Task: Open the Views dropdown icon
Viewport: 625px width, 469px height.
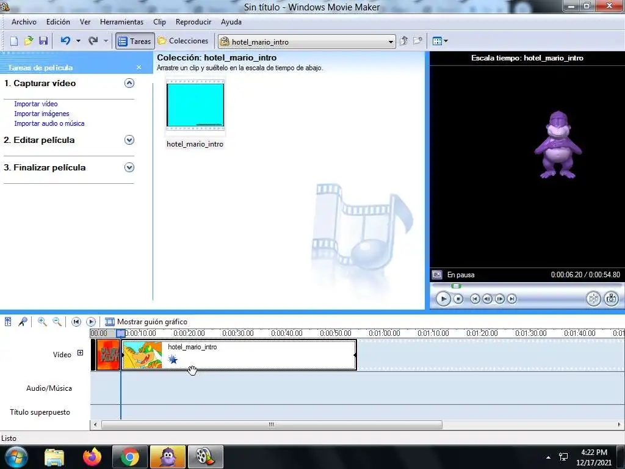Action: point(440,41)
